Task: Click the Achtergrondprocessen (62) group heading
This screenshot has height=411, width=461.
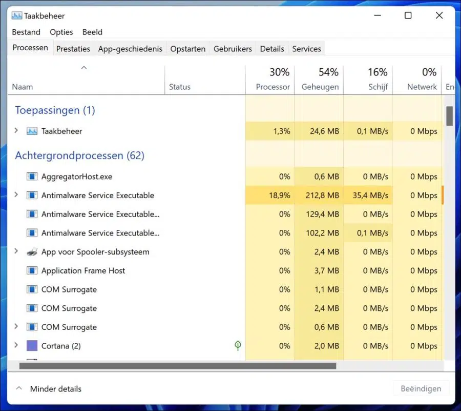Action: pos(80,155)
